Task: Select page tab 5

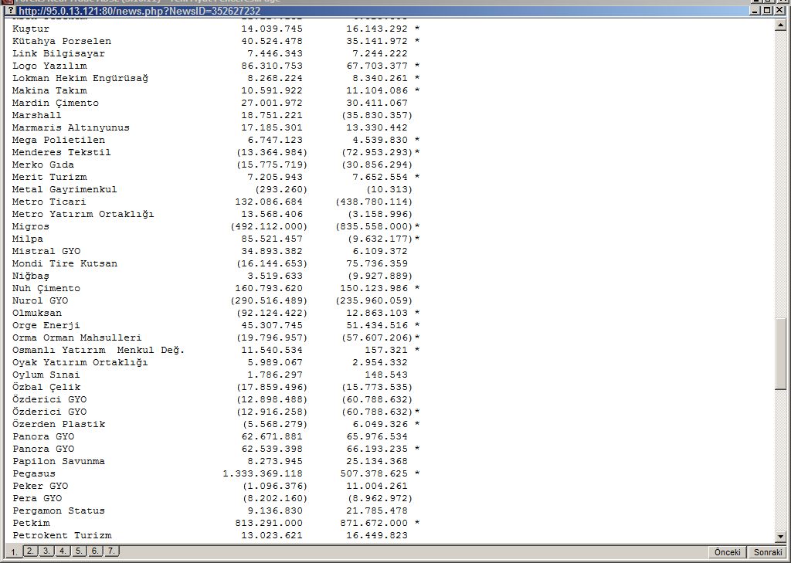Action: tap(79, 551)
